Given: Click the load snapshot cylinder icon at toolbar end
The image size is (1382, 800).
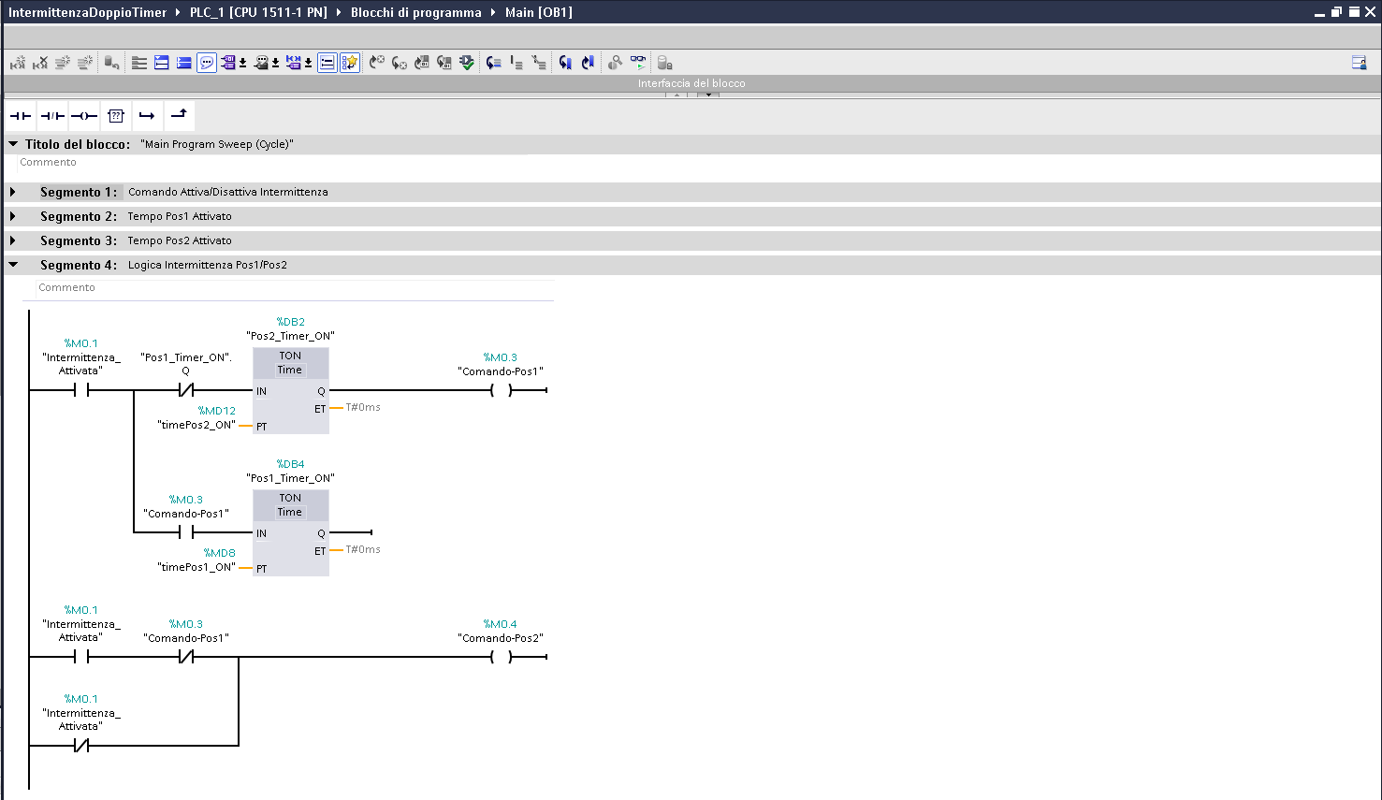Looking at the screenshot, I should point(664,63).
